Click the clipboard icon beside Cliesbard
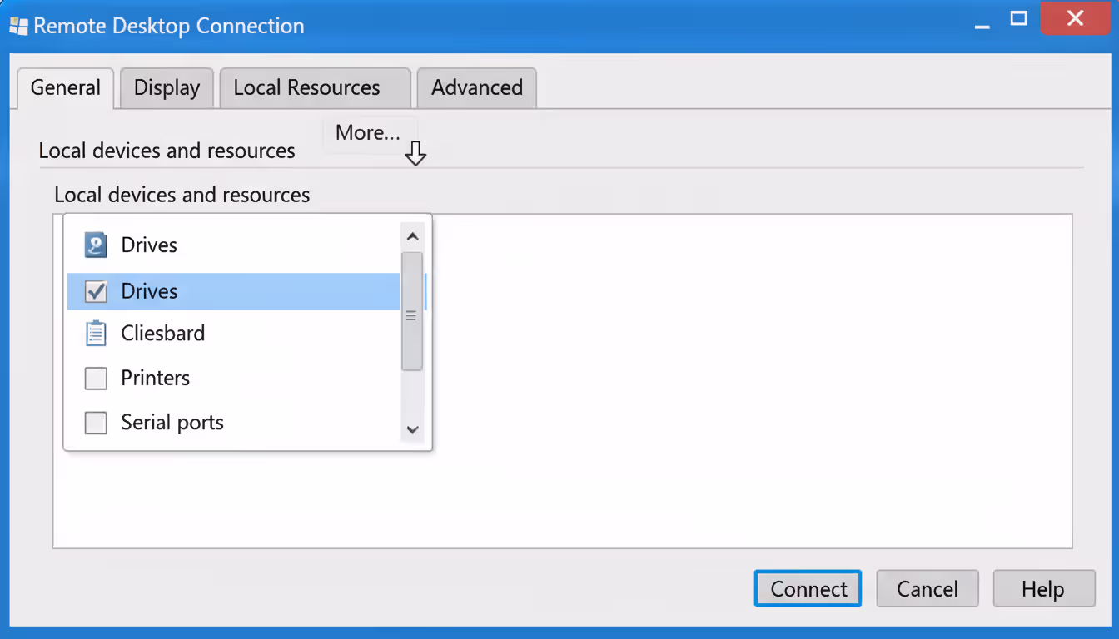1119x639 pixels. (x=96, y=333)
